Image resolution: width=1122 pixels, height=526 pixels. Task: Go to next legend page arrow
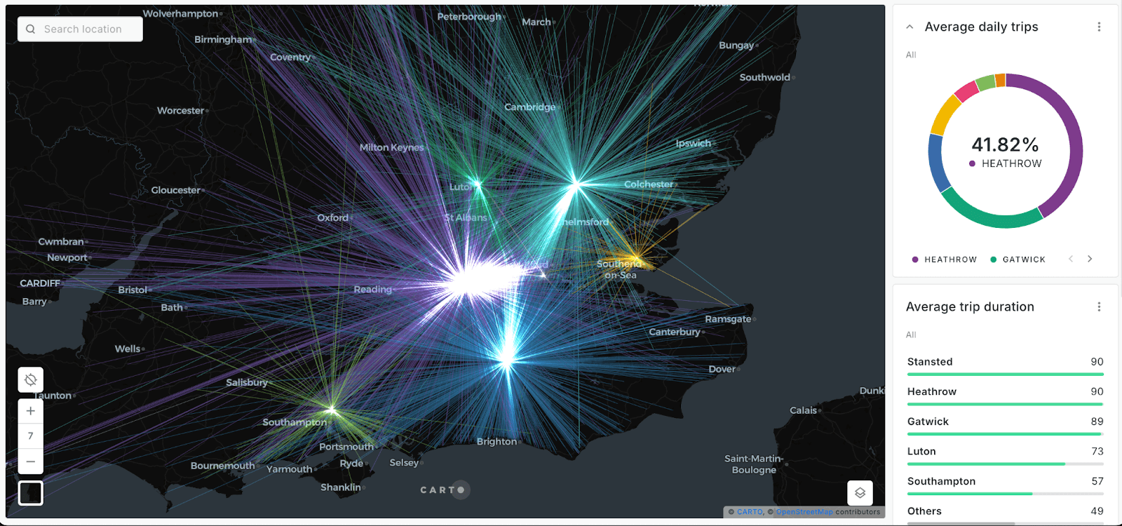pyautogui.click(x=1090, y=259)
